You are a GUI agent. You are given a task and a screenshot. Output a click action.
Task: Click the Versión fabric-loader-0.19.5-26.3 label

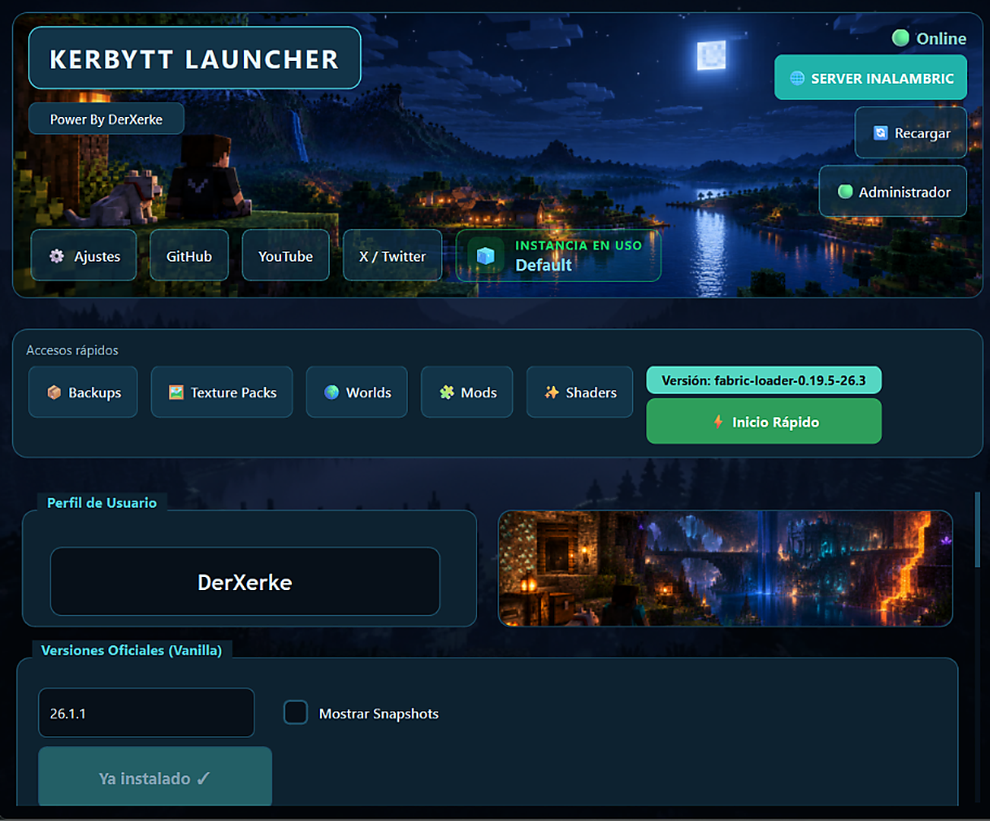pyautogui.click(x=764, y=380)
